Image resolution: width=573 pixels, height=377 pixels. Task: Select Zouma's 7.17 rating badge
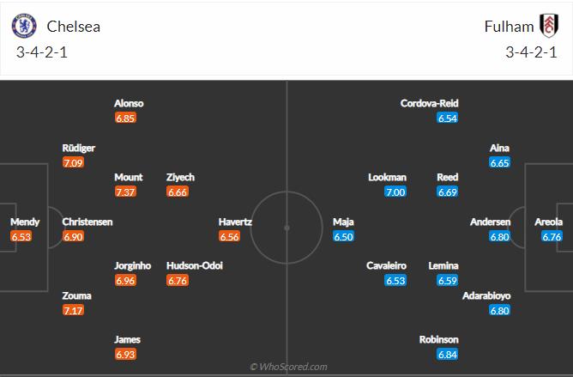click(73, 310)
